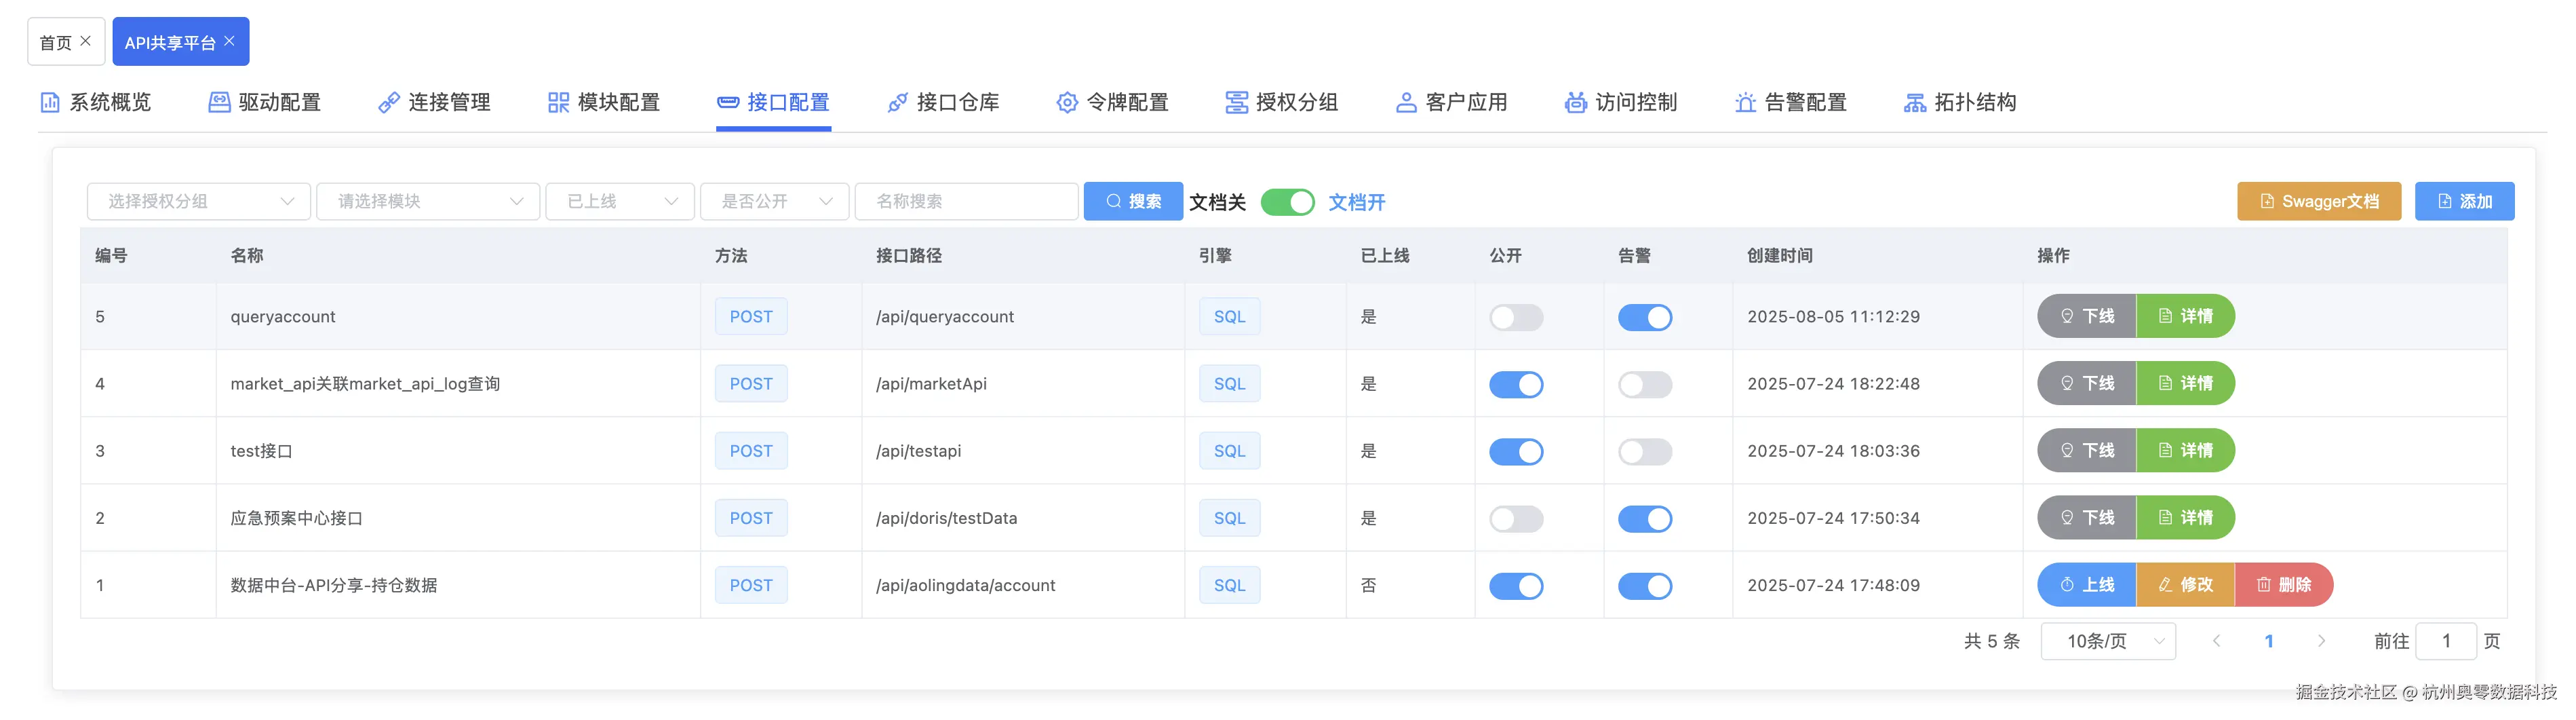The image size is (2576, 720).
Task: Switch to the 接口仓库 tab
Action: point(943,102)
